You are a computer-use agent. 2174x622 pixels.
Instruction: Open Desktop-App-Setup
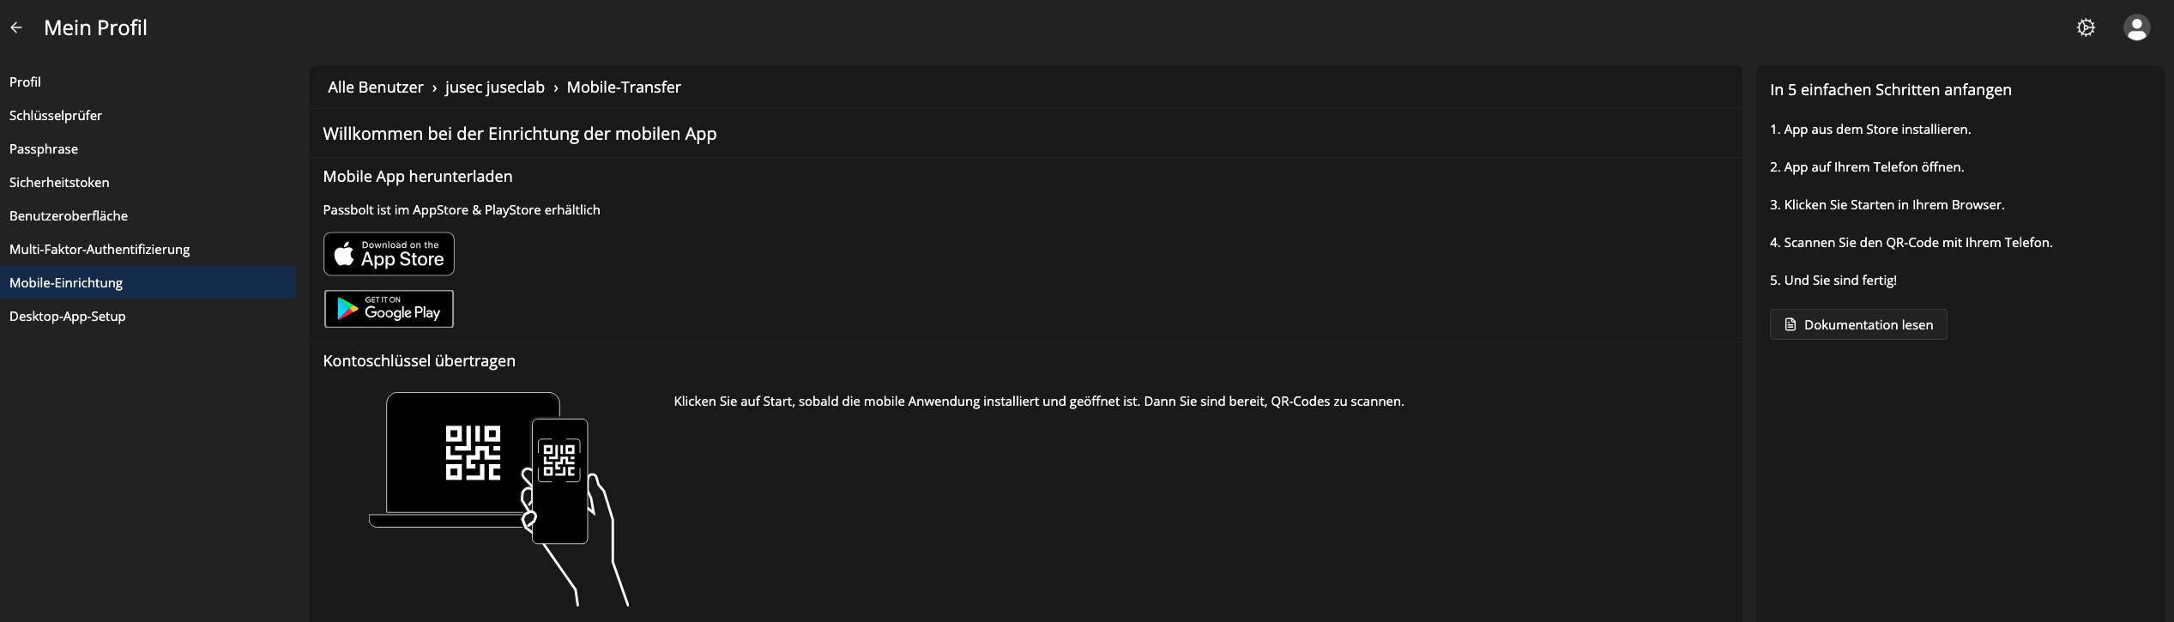68,317
